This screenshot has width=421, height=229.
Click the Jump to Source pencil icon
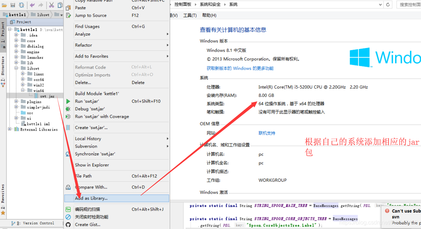68,15
